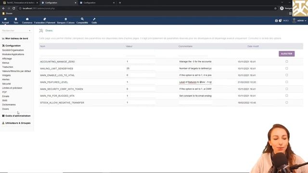Image resolution: width=308 pixels, height=173 pixels.
Task: Open the Dictionnaires settings page
Action: (x=9, y=105)
